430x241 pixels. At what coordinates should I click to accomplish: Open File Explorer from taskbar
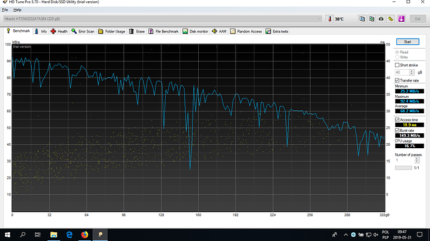coord(54,234)
